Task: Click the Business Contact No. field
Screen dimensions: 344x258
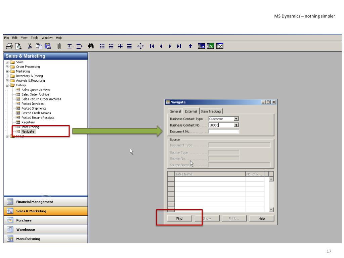Action: tap(221, 125)
